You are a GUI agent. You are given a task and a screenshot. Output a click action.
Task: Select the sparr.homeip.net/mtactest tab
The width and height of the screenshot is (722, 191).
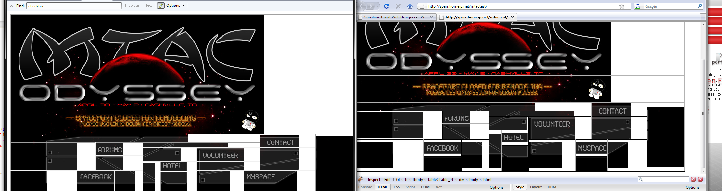[x=476, y=17]
